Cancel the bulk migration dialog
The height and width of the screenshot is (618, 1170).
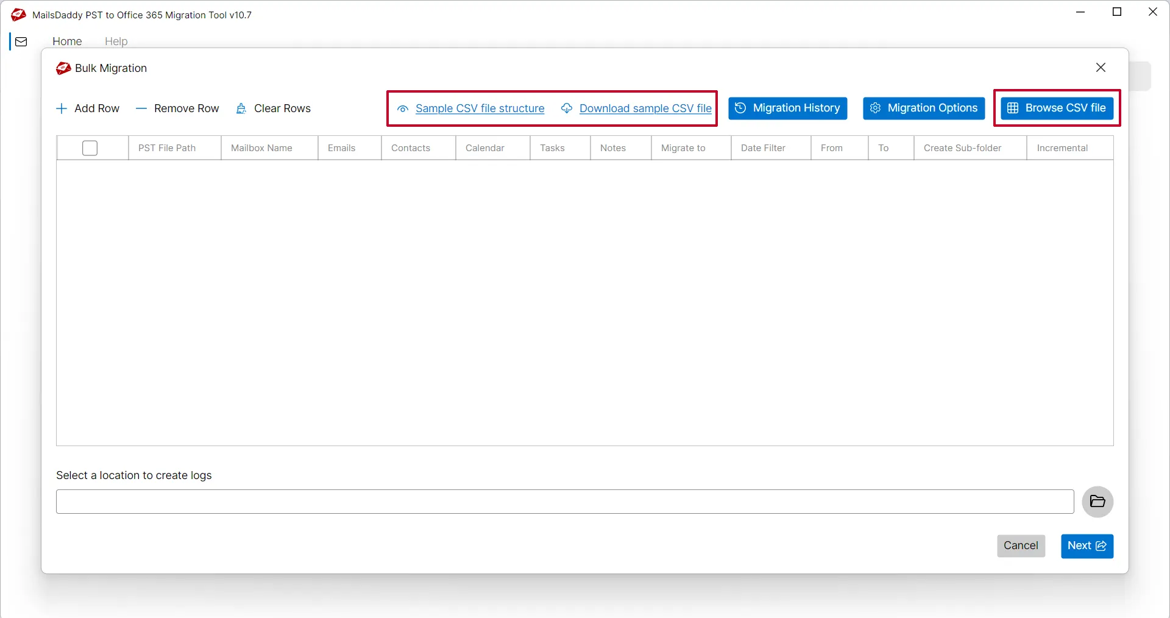[1021, 545]
